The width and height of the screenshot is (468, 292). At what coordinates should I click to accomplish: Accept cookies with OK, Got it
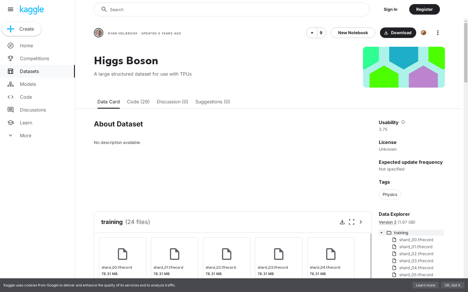point(453,285)
